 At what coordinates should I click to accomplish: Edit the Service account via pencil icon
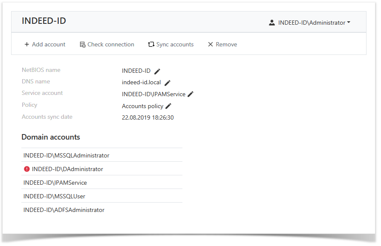(x=190, y=94)
